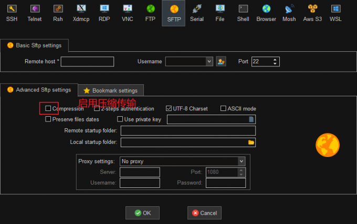This screenshot has height=224, width=357.
Task: Focus the Remote host input field
Action: point(88,62)
